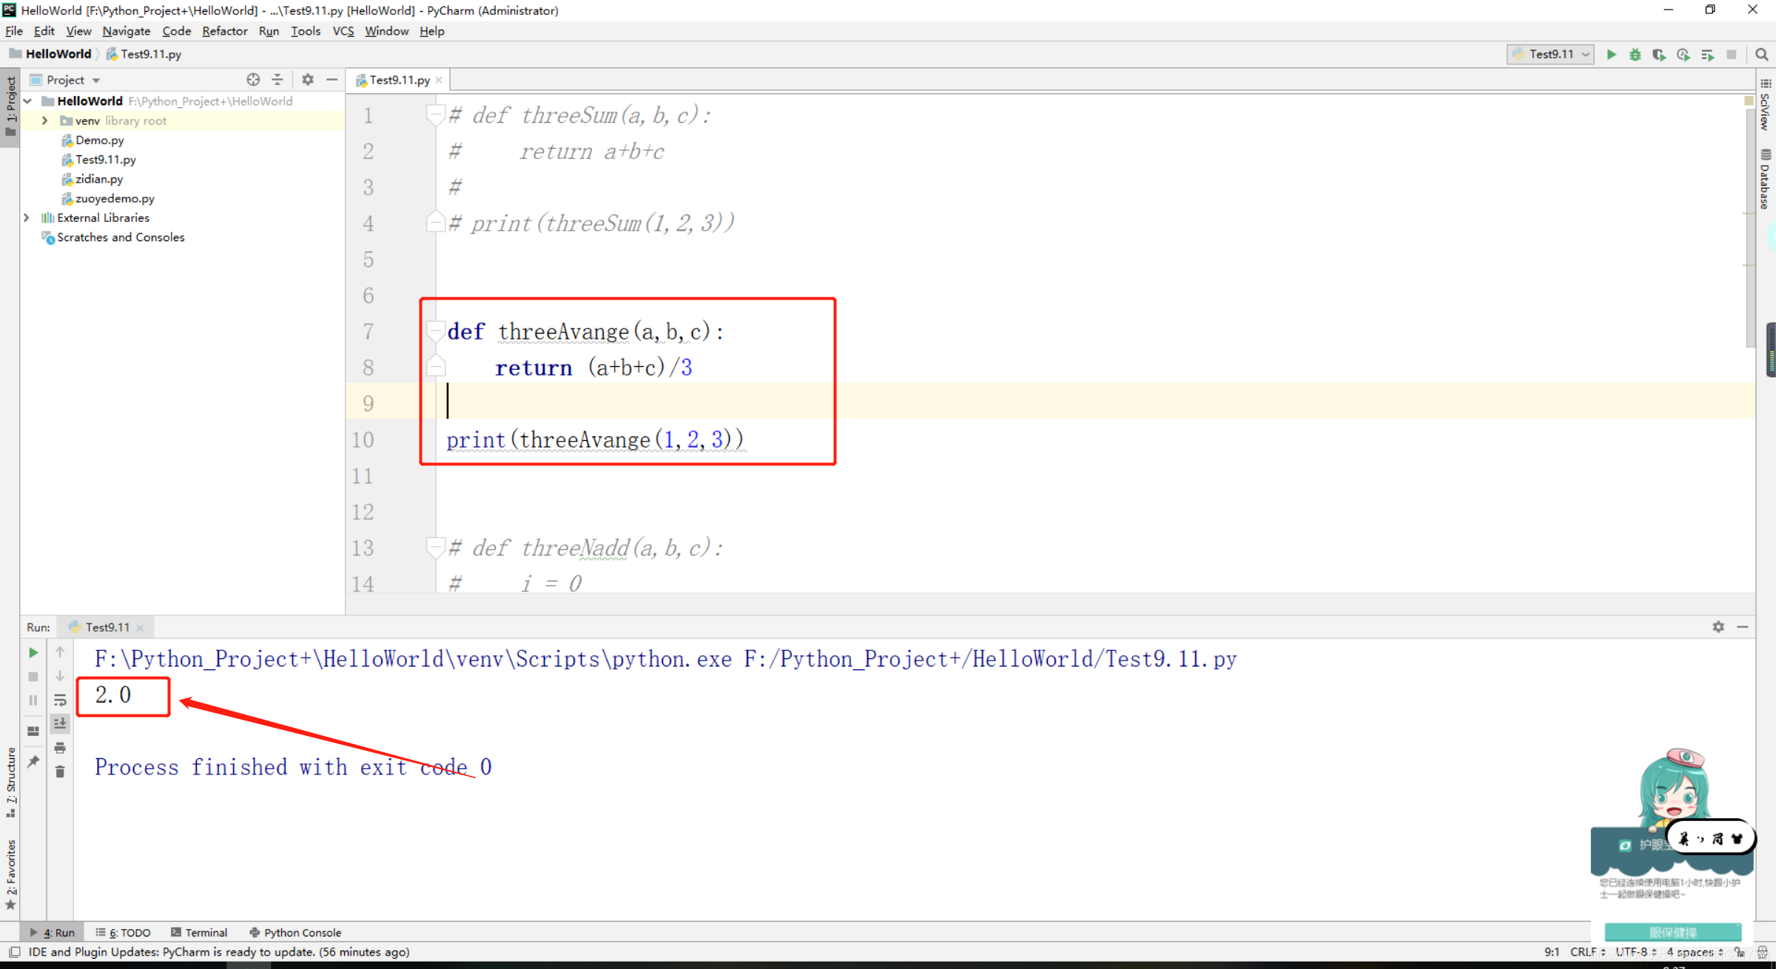
Task: Open Search Everywhere magnifier icon
Action: tap(1762, 55)
